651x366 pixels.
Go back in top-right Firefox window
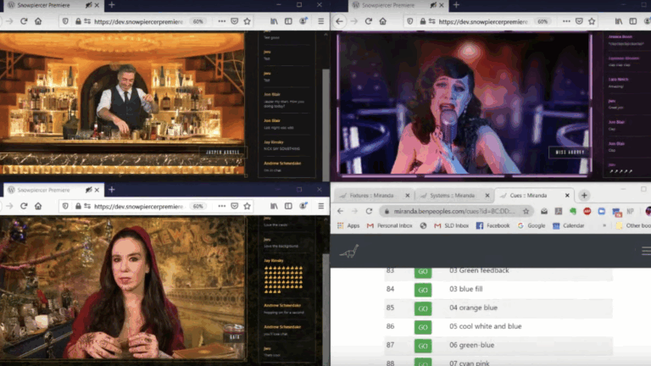339,21
